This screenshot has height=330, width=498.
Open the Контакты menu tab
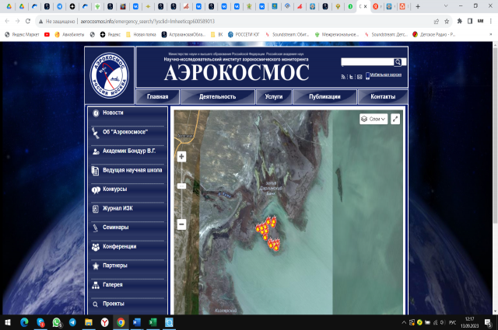pos(383,97)
